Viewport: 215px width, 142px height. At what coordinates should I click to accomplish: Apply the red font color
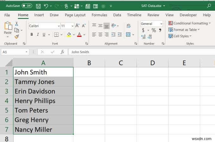79,34
